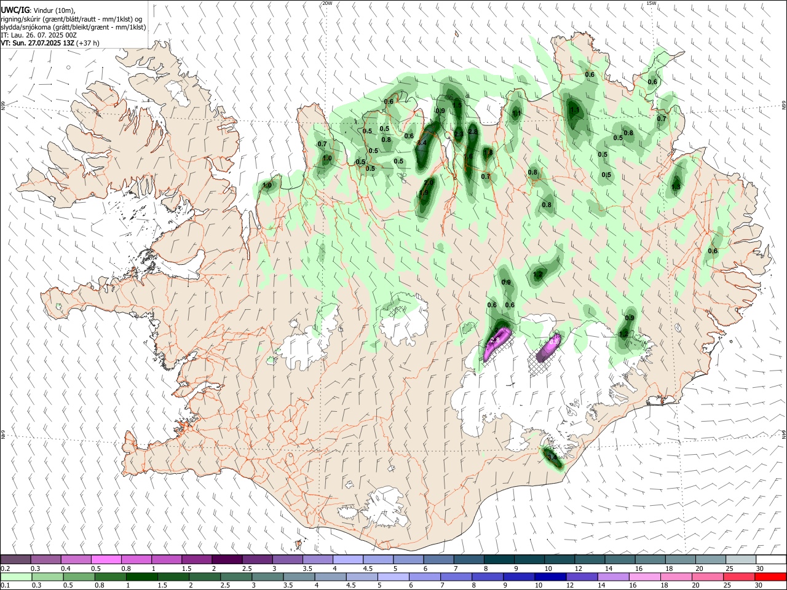
Task: Click the 2.0 precipitation value on the map
Action: [x=429, y=183]
